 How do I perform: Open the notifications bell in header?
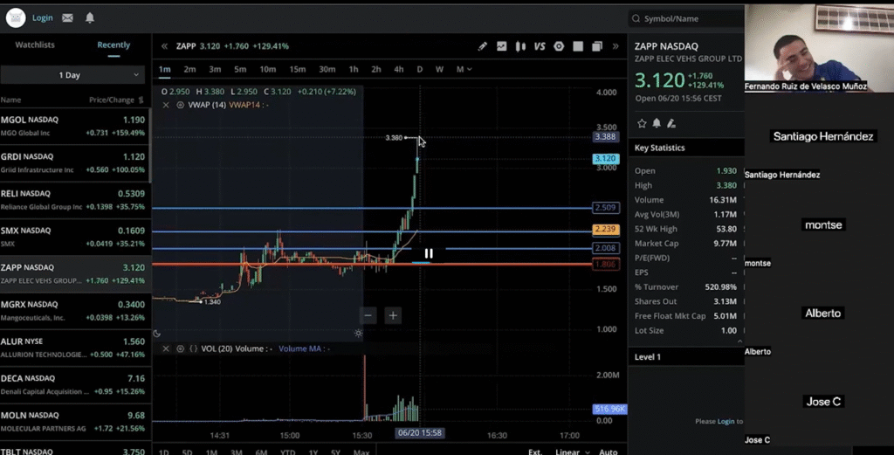pyautogui.click(x=90, y=17)
